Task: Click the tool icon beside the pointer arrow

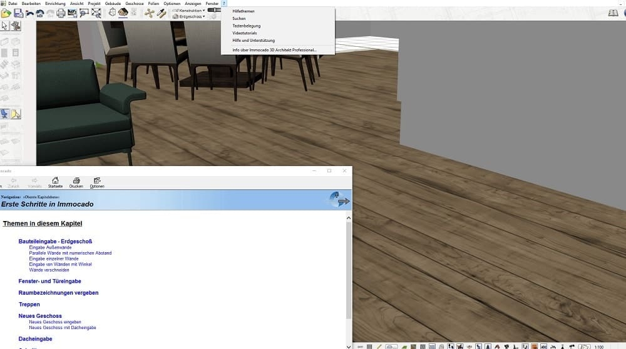Action: (16, 26)
